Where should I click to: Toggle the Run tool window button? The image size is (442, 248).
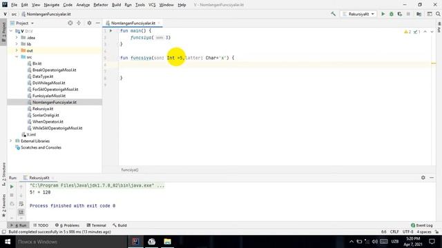click(18, 225)
